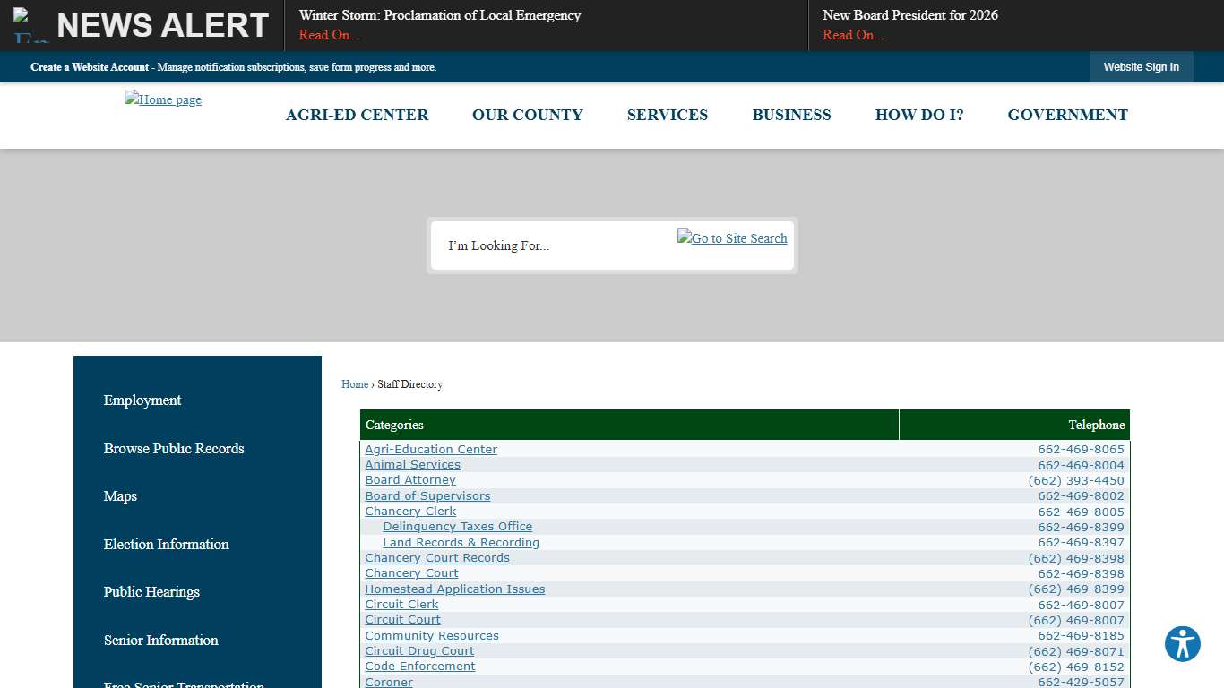Open the BUSINESS navigation menu
Image resolution: width=1224 pixels, height=688 pixels.
pyautogui.click(x=791, y=115)
